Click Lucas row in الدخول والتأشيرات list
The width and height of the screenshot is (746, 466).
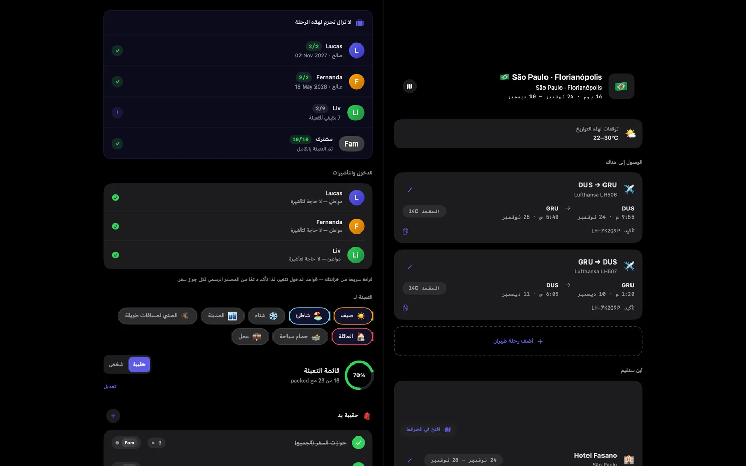pyautogui.click(x=238, y=198)
